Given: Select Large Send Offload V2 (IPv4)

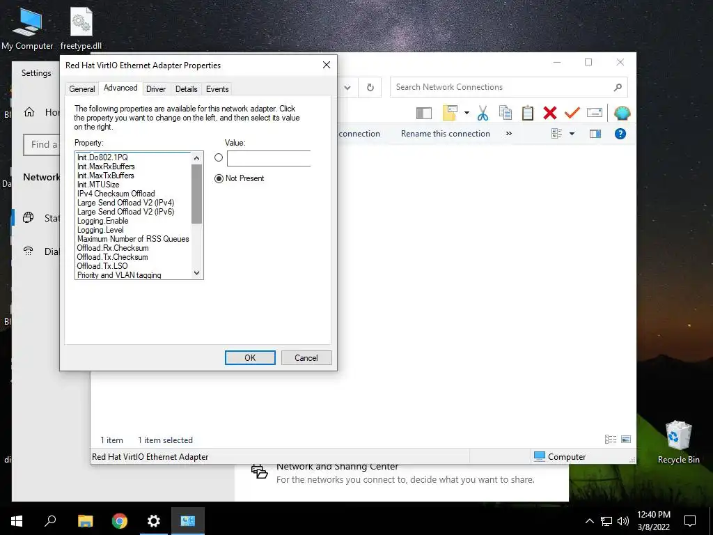Looking at the screenshot, I should pyautogui.click(x=125, y=203).
